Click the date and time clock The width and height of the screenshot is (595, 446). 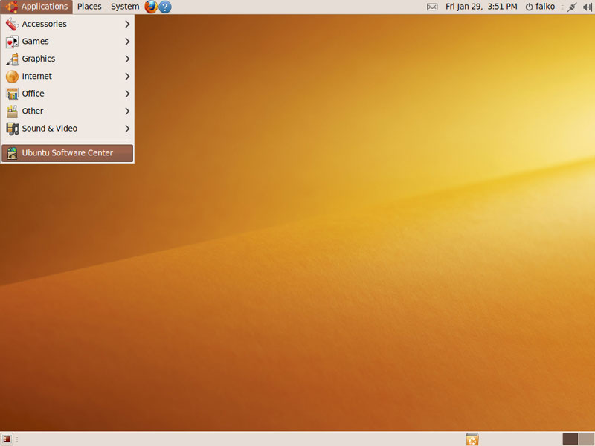pos(481,7)
